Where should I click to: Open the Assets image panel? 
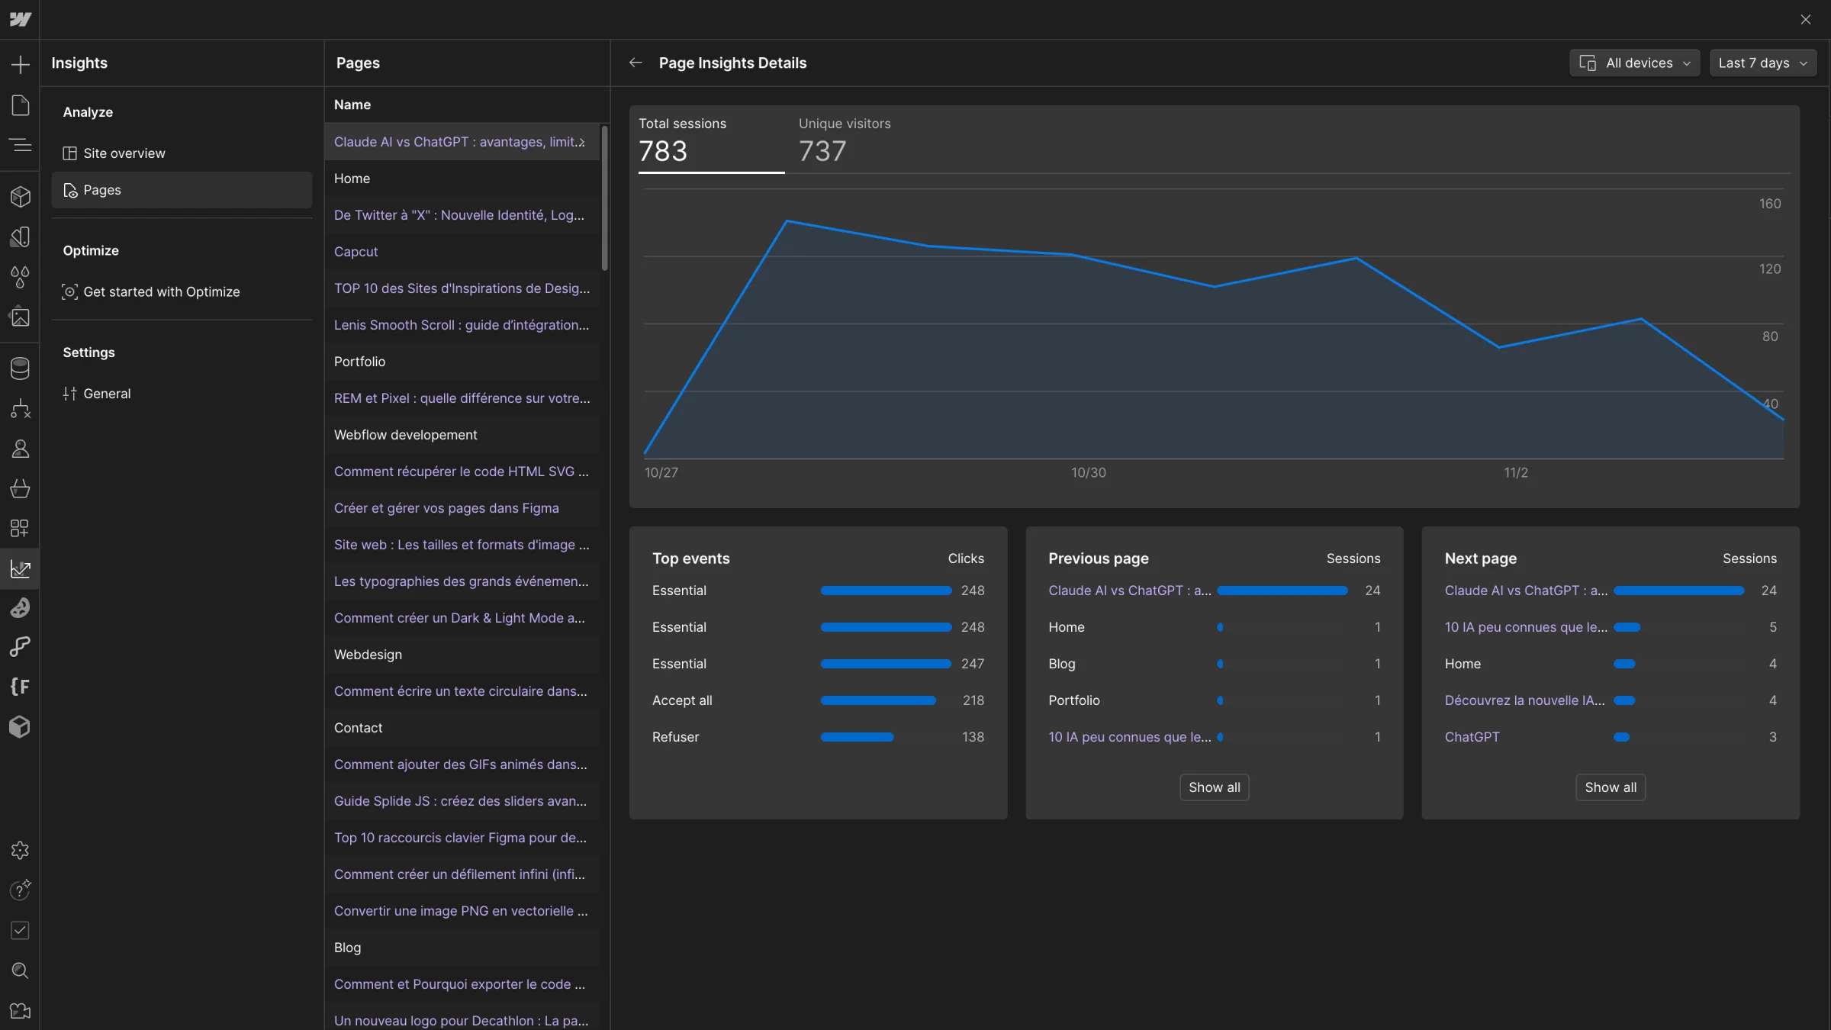[20, 317]
